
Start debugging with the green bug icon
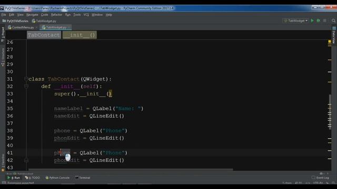coord(318,20)
